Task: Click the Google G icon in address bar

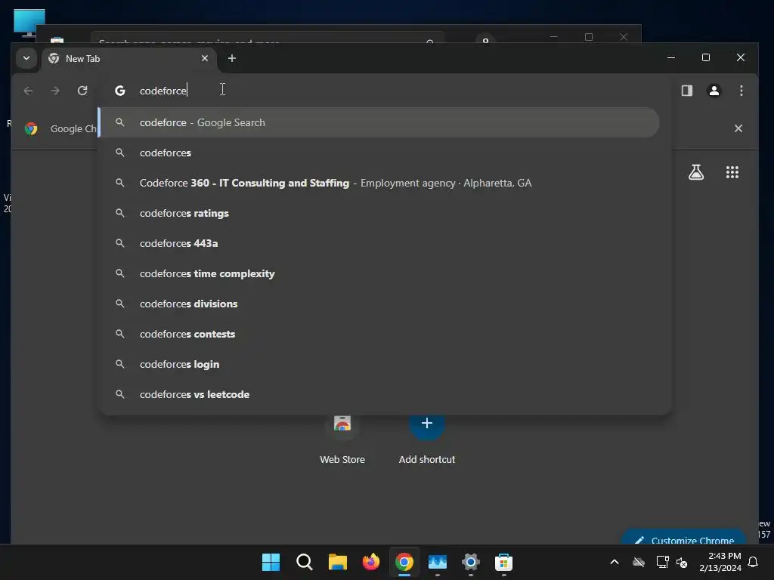Action: tap(120, 91)
